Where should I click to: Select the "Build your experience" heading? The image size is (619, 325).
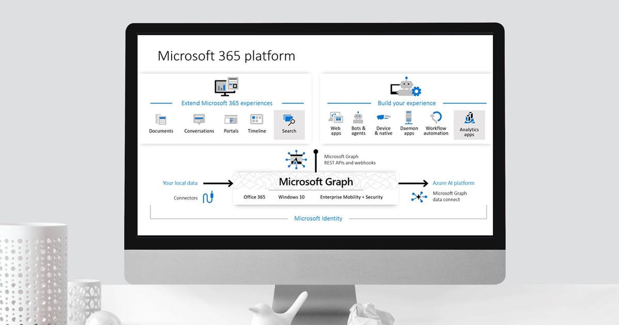pyautogui.click(x=406, y=103)
